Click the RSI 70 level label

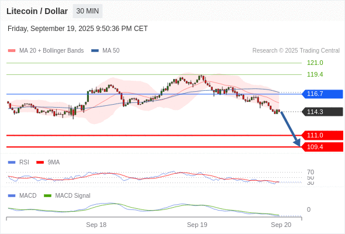310,172
